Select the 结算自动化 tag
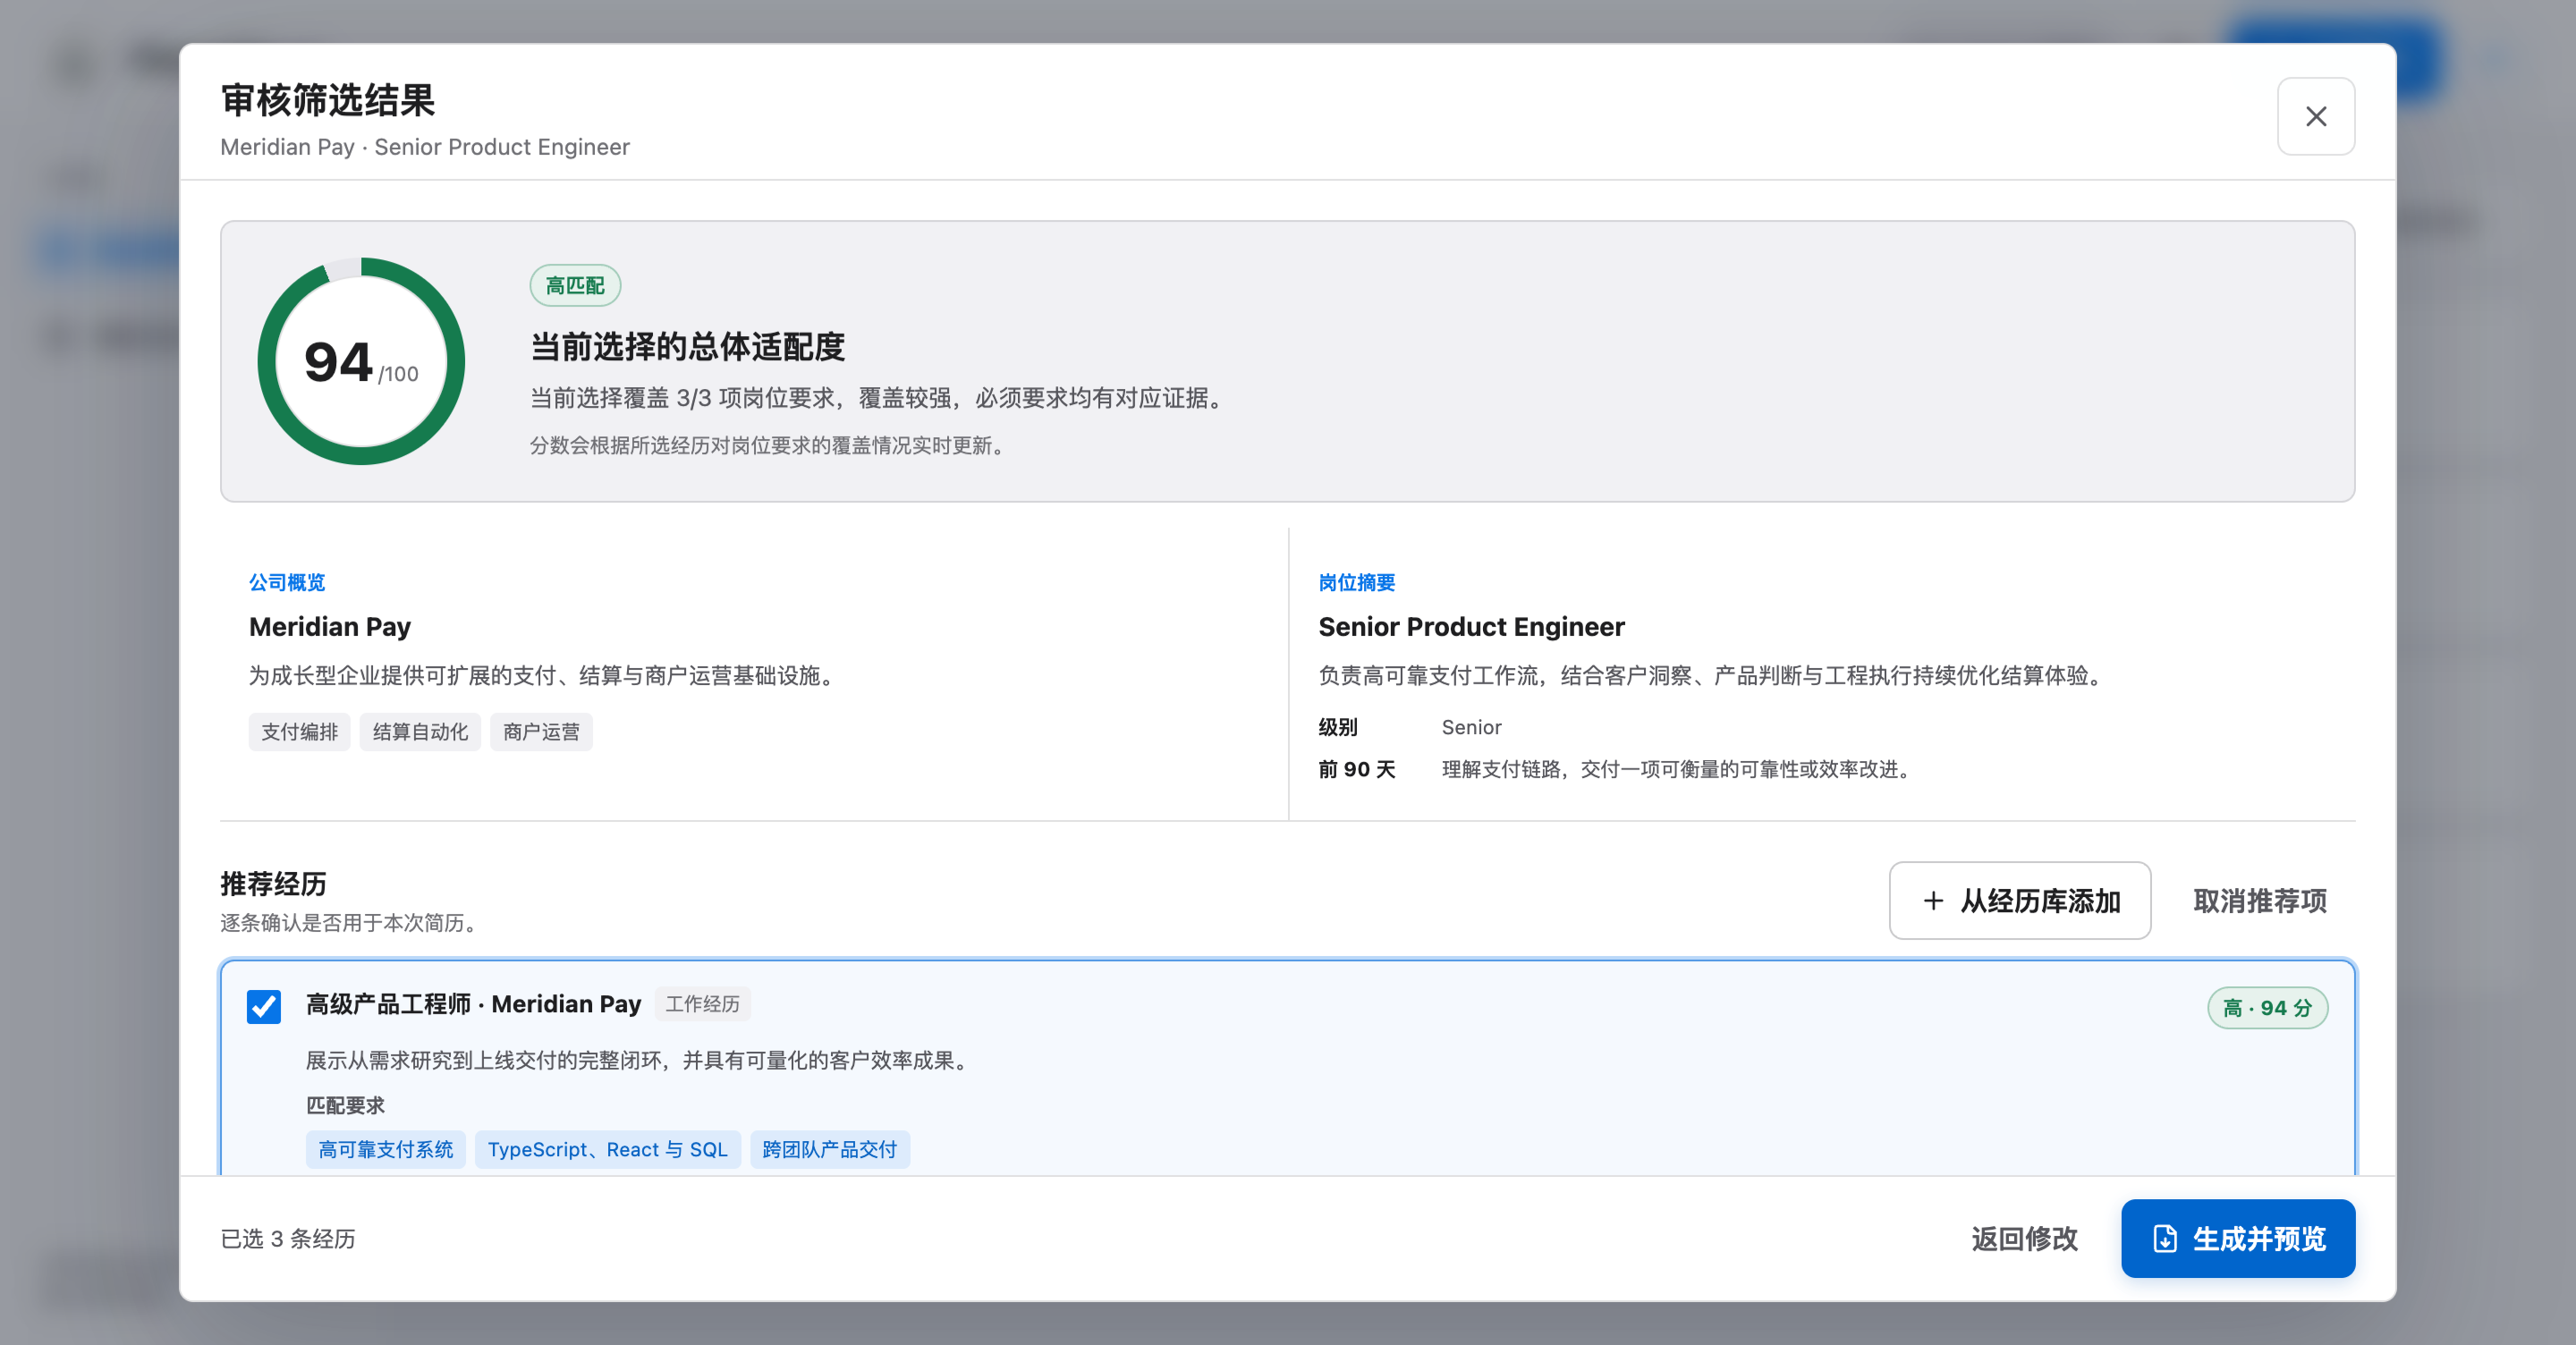 click(420, 732)
